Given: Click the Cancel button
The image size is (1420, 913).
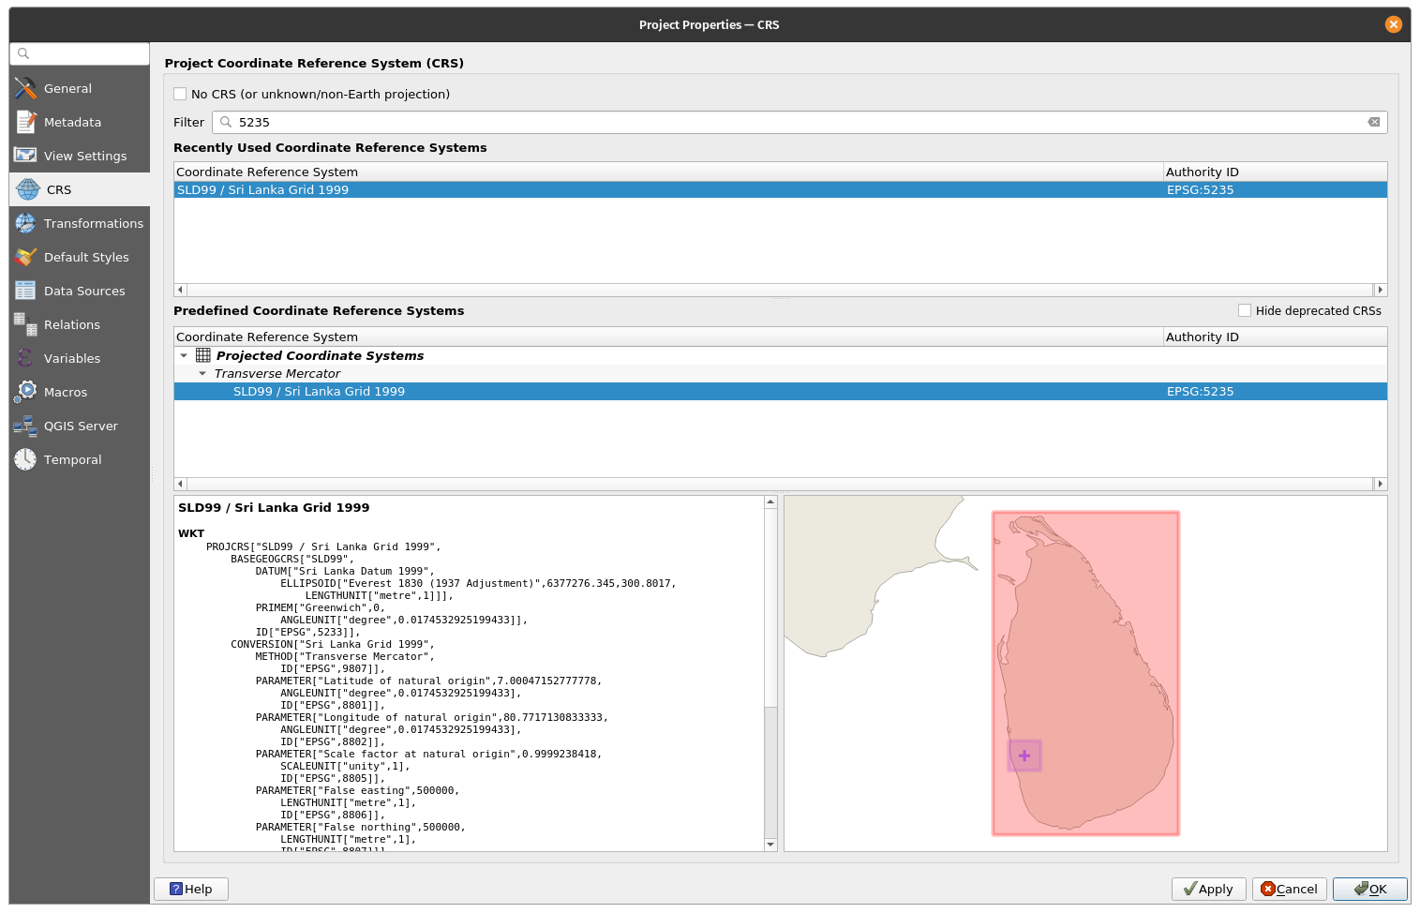Looking at the screenshot, I should coord(1290,889).
